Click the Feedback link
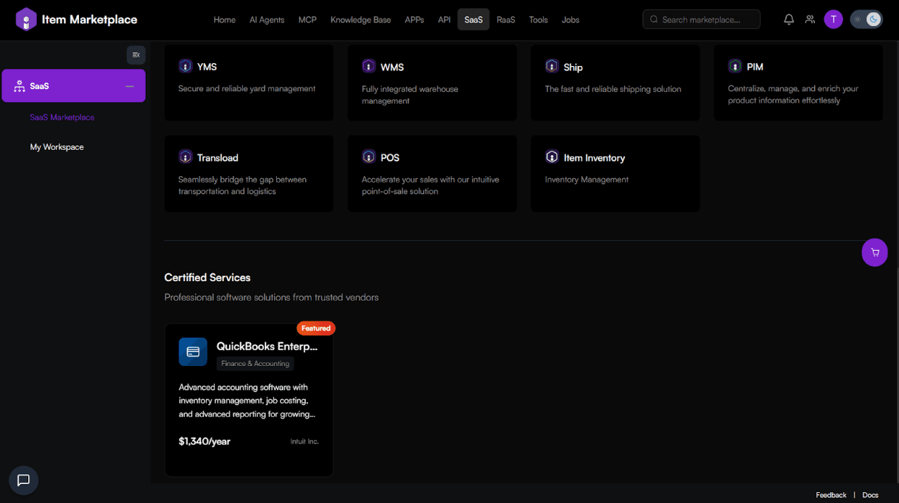The width and height of the screenshot is (899, 503). 831,495
